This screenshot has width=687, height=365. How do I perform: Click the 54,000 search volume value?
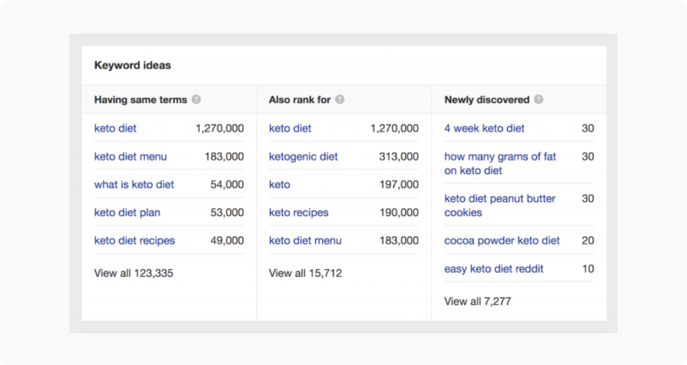pyautogui.click(x=227, y=185)
